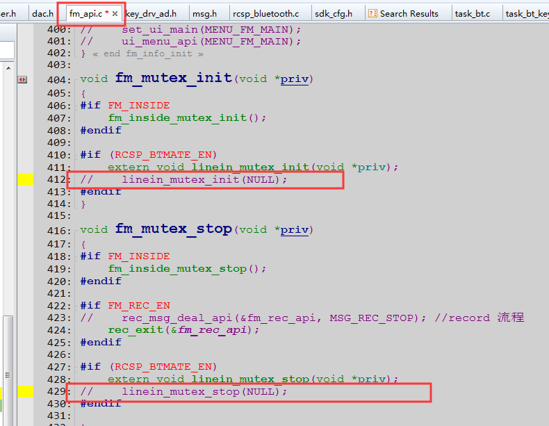Click the extern linein_mutex_stop declaration on line 428
This screenshot has height=426, width=549.
click(253, 379)
